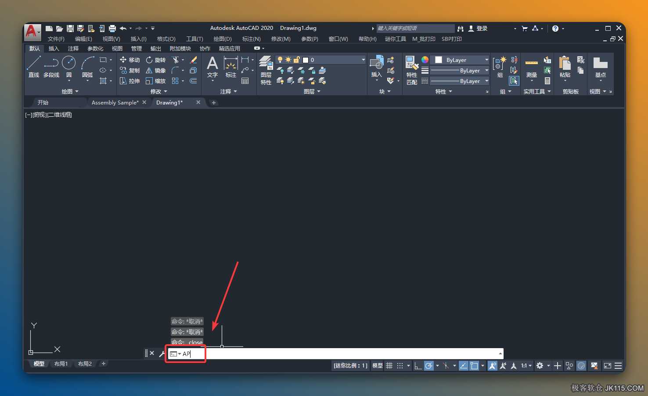Click the 模型 model space button in status bar

pos(378,366)
